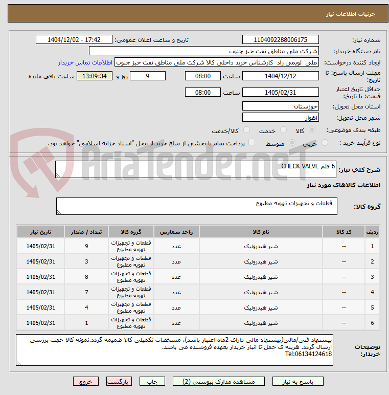Click quantity 3 in row 2

point(86,261)
